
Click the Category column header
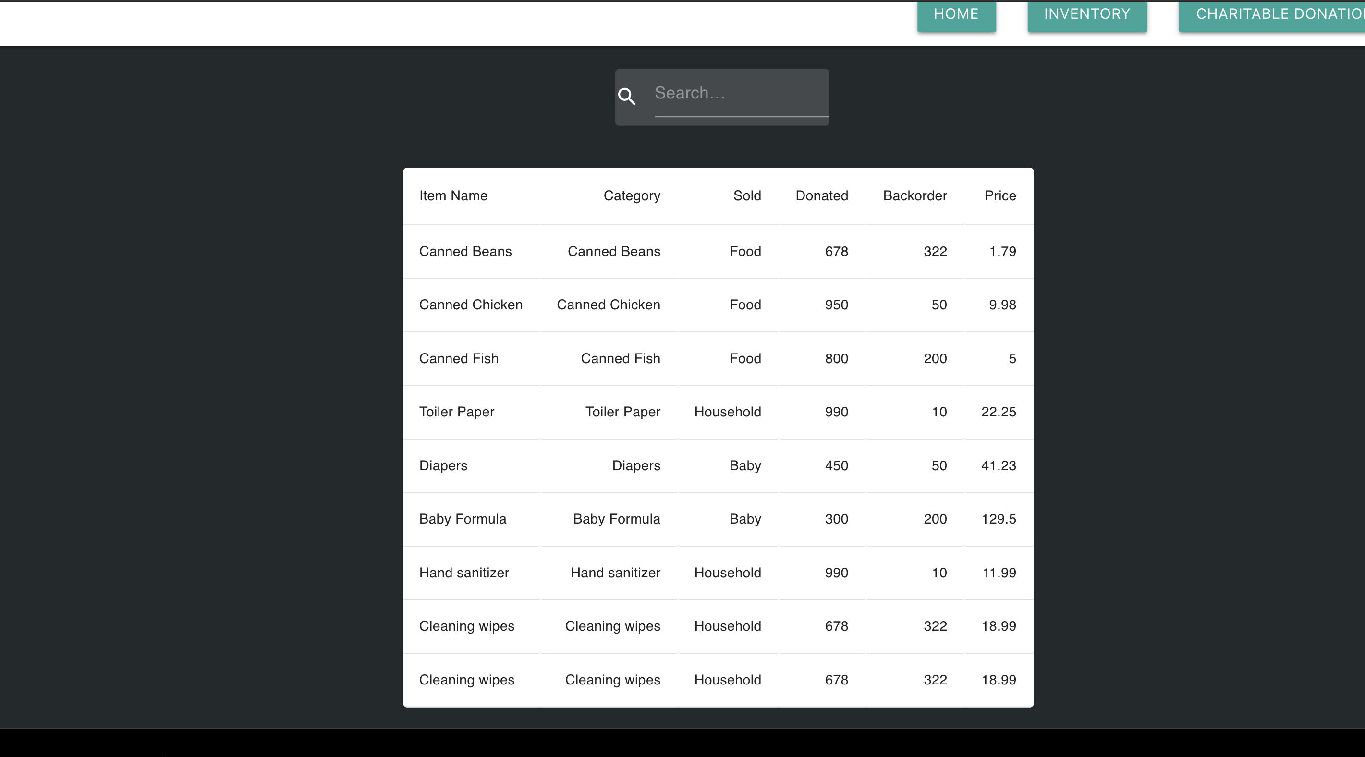pyautogui.click(x=632, y=195)
